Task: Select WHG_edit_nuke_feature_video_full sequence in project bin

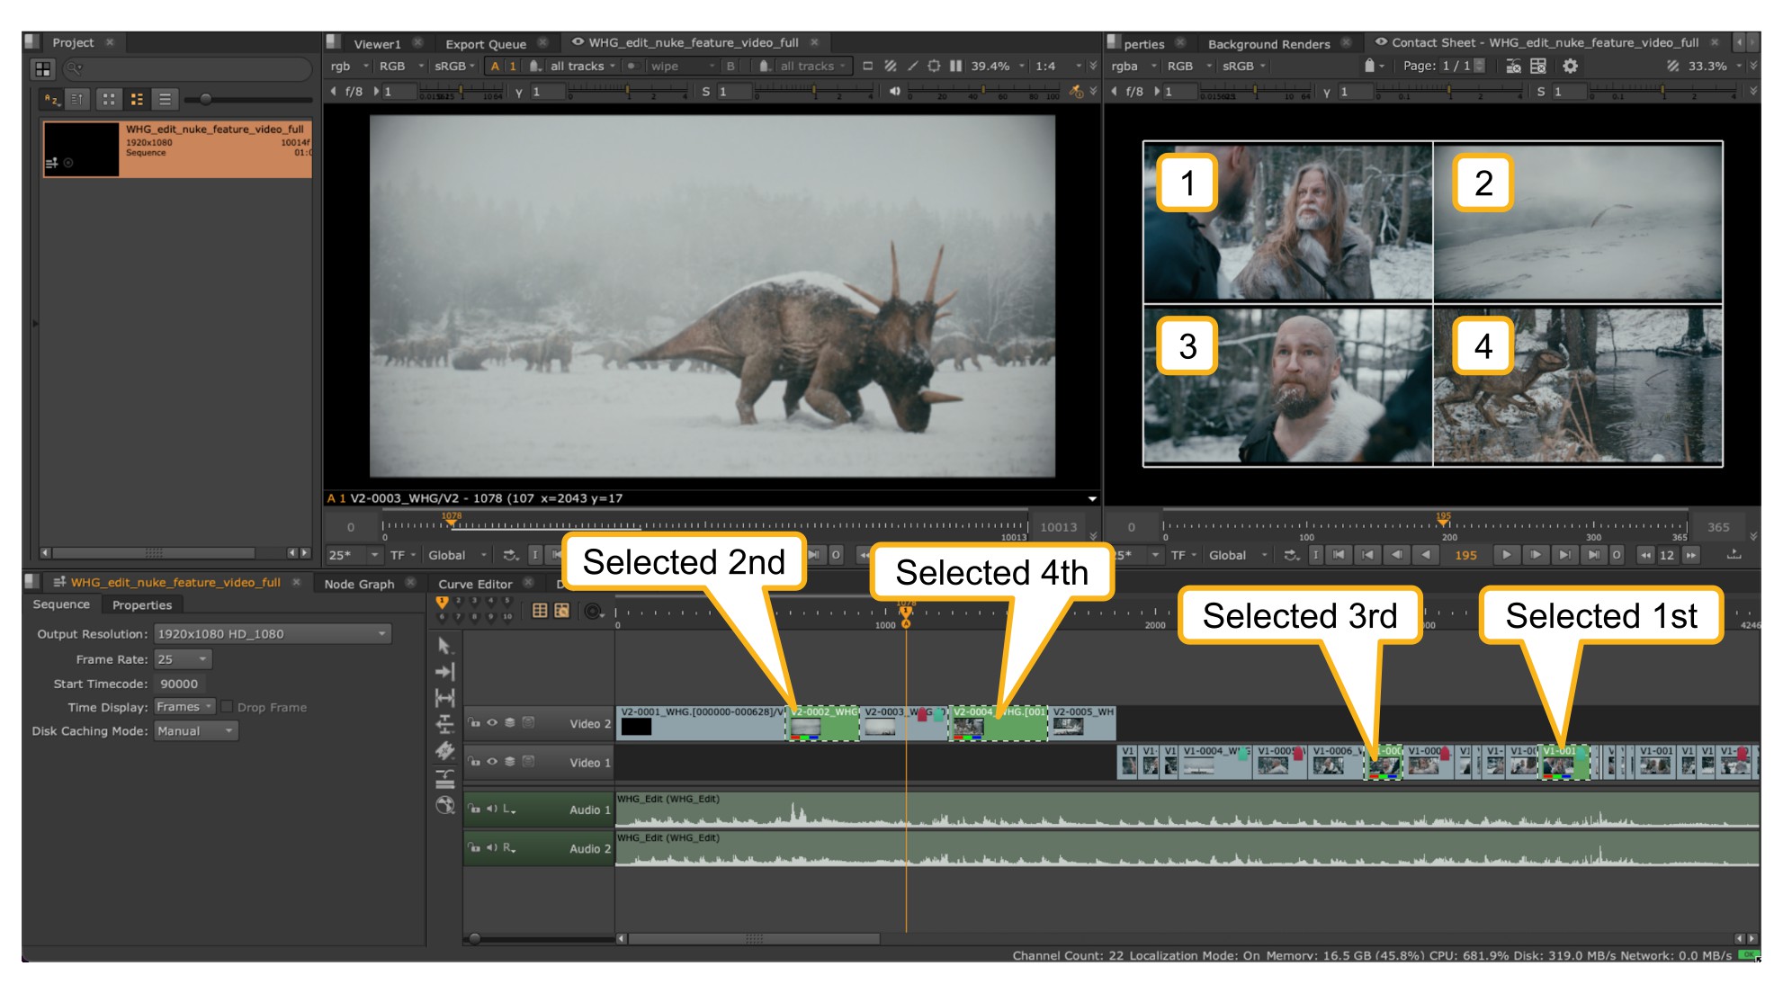Action: tap(177, 148)
